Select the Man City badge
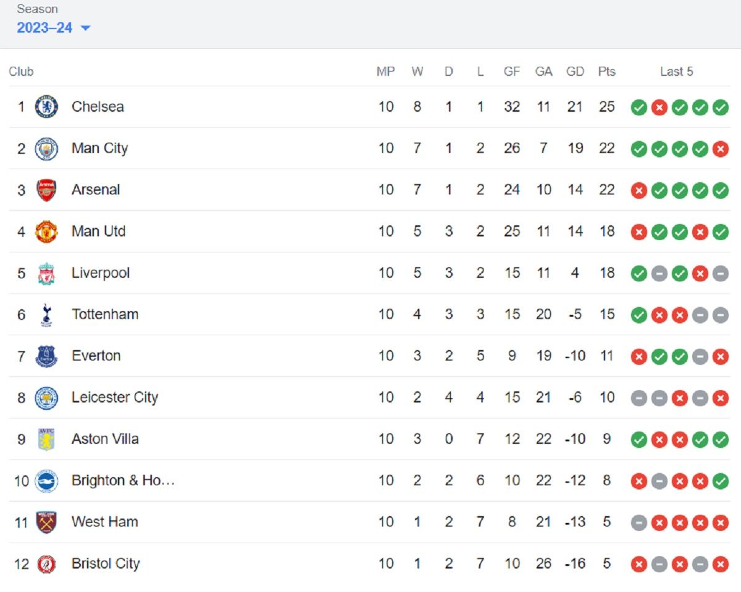Image resolution: width=741 pixels, height=592 pixels. [46, 148]
